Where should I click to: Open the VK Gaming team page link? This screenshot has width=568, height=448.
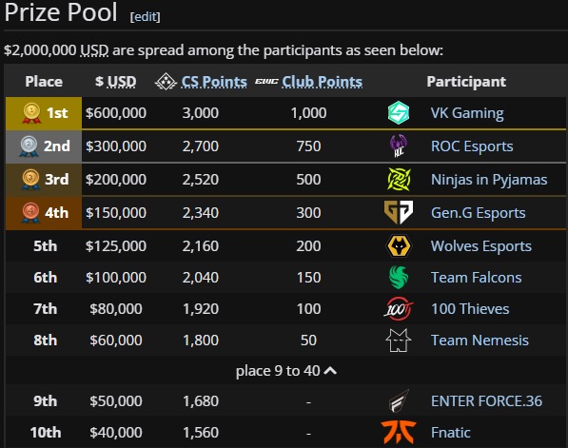point(467,113)
